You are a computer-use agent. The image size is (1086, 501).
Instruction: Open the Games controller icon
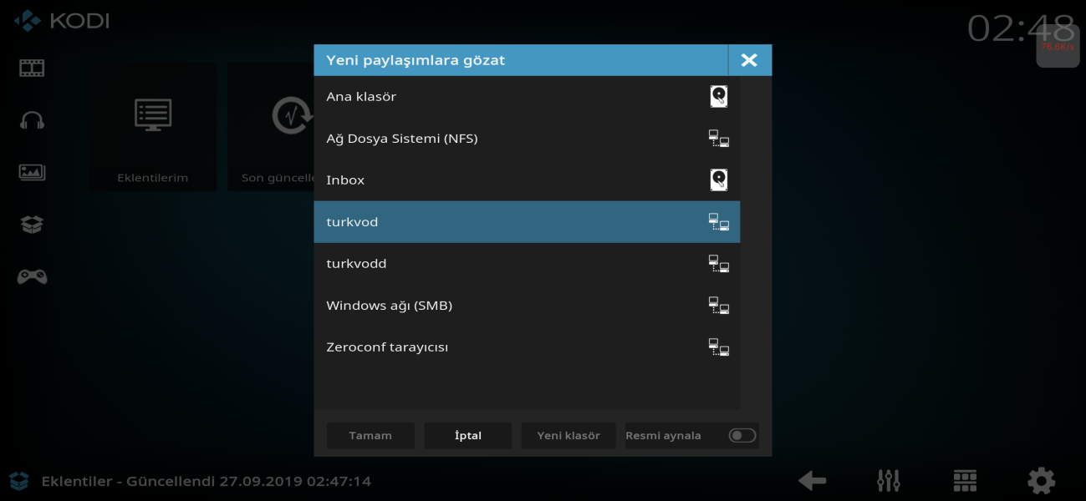pyautogui.click(x=32, y=276)
